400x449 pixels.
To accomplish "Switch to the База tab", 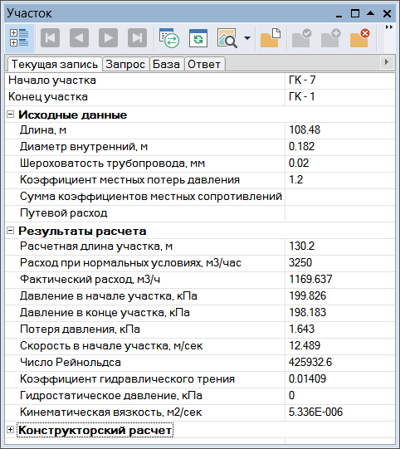I will pos(166,64).
